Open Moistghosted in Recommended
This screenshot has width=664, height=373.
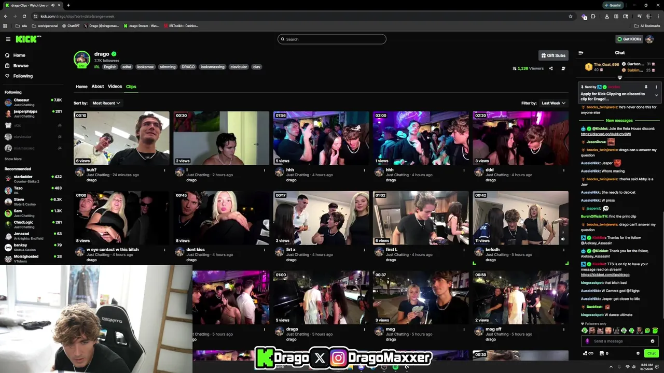click(33, 259)
